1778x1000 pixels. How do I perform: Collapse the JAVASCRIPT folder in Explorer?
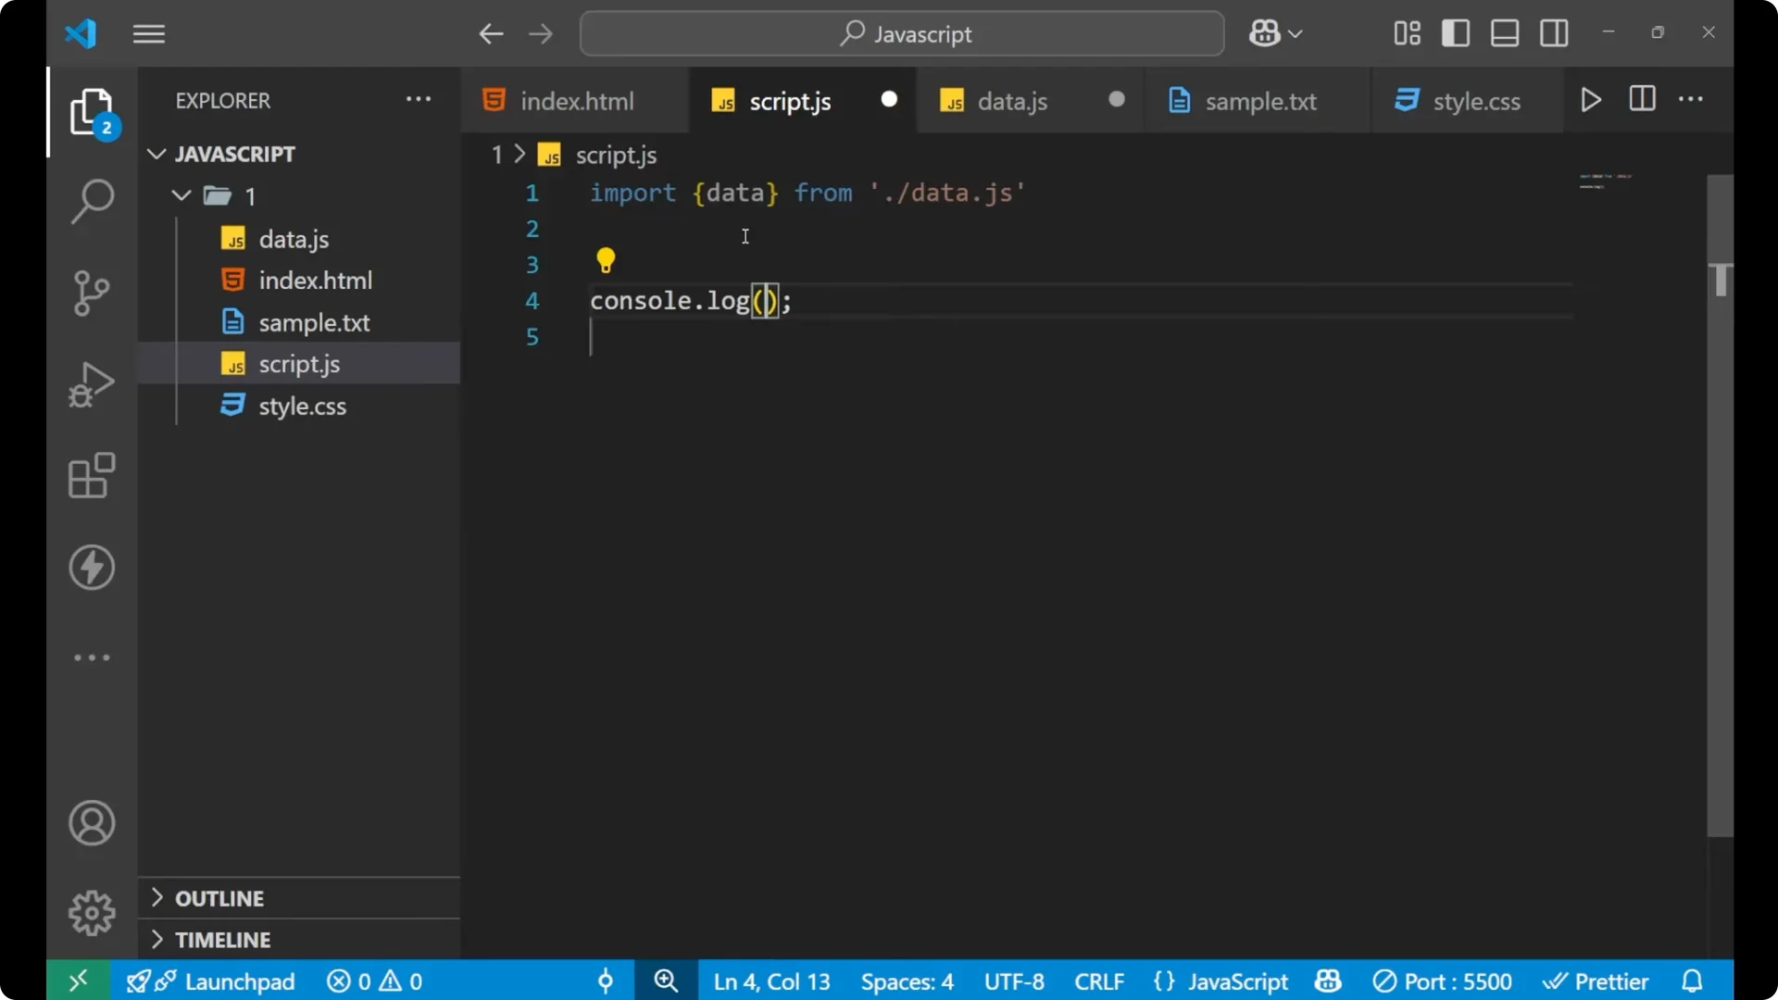point(156,154)
